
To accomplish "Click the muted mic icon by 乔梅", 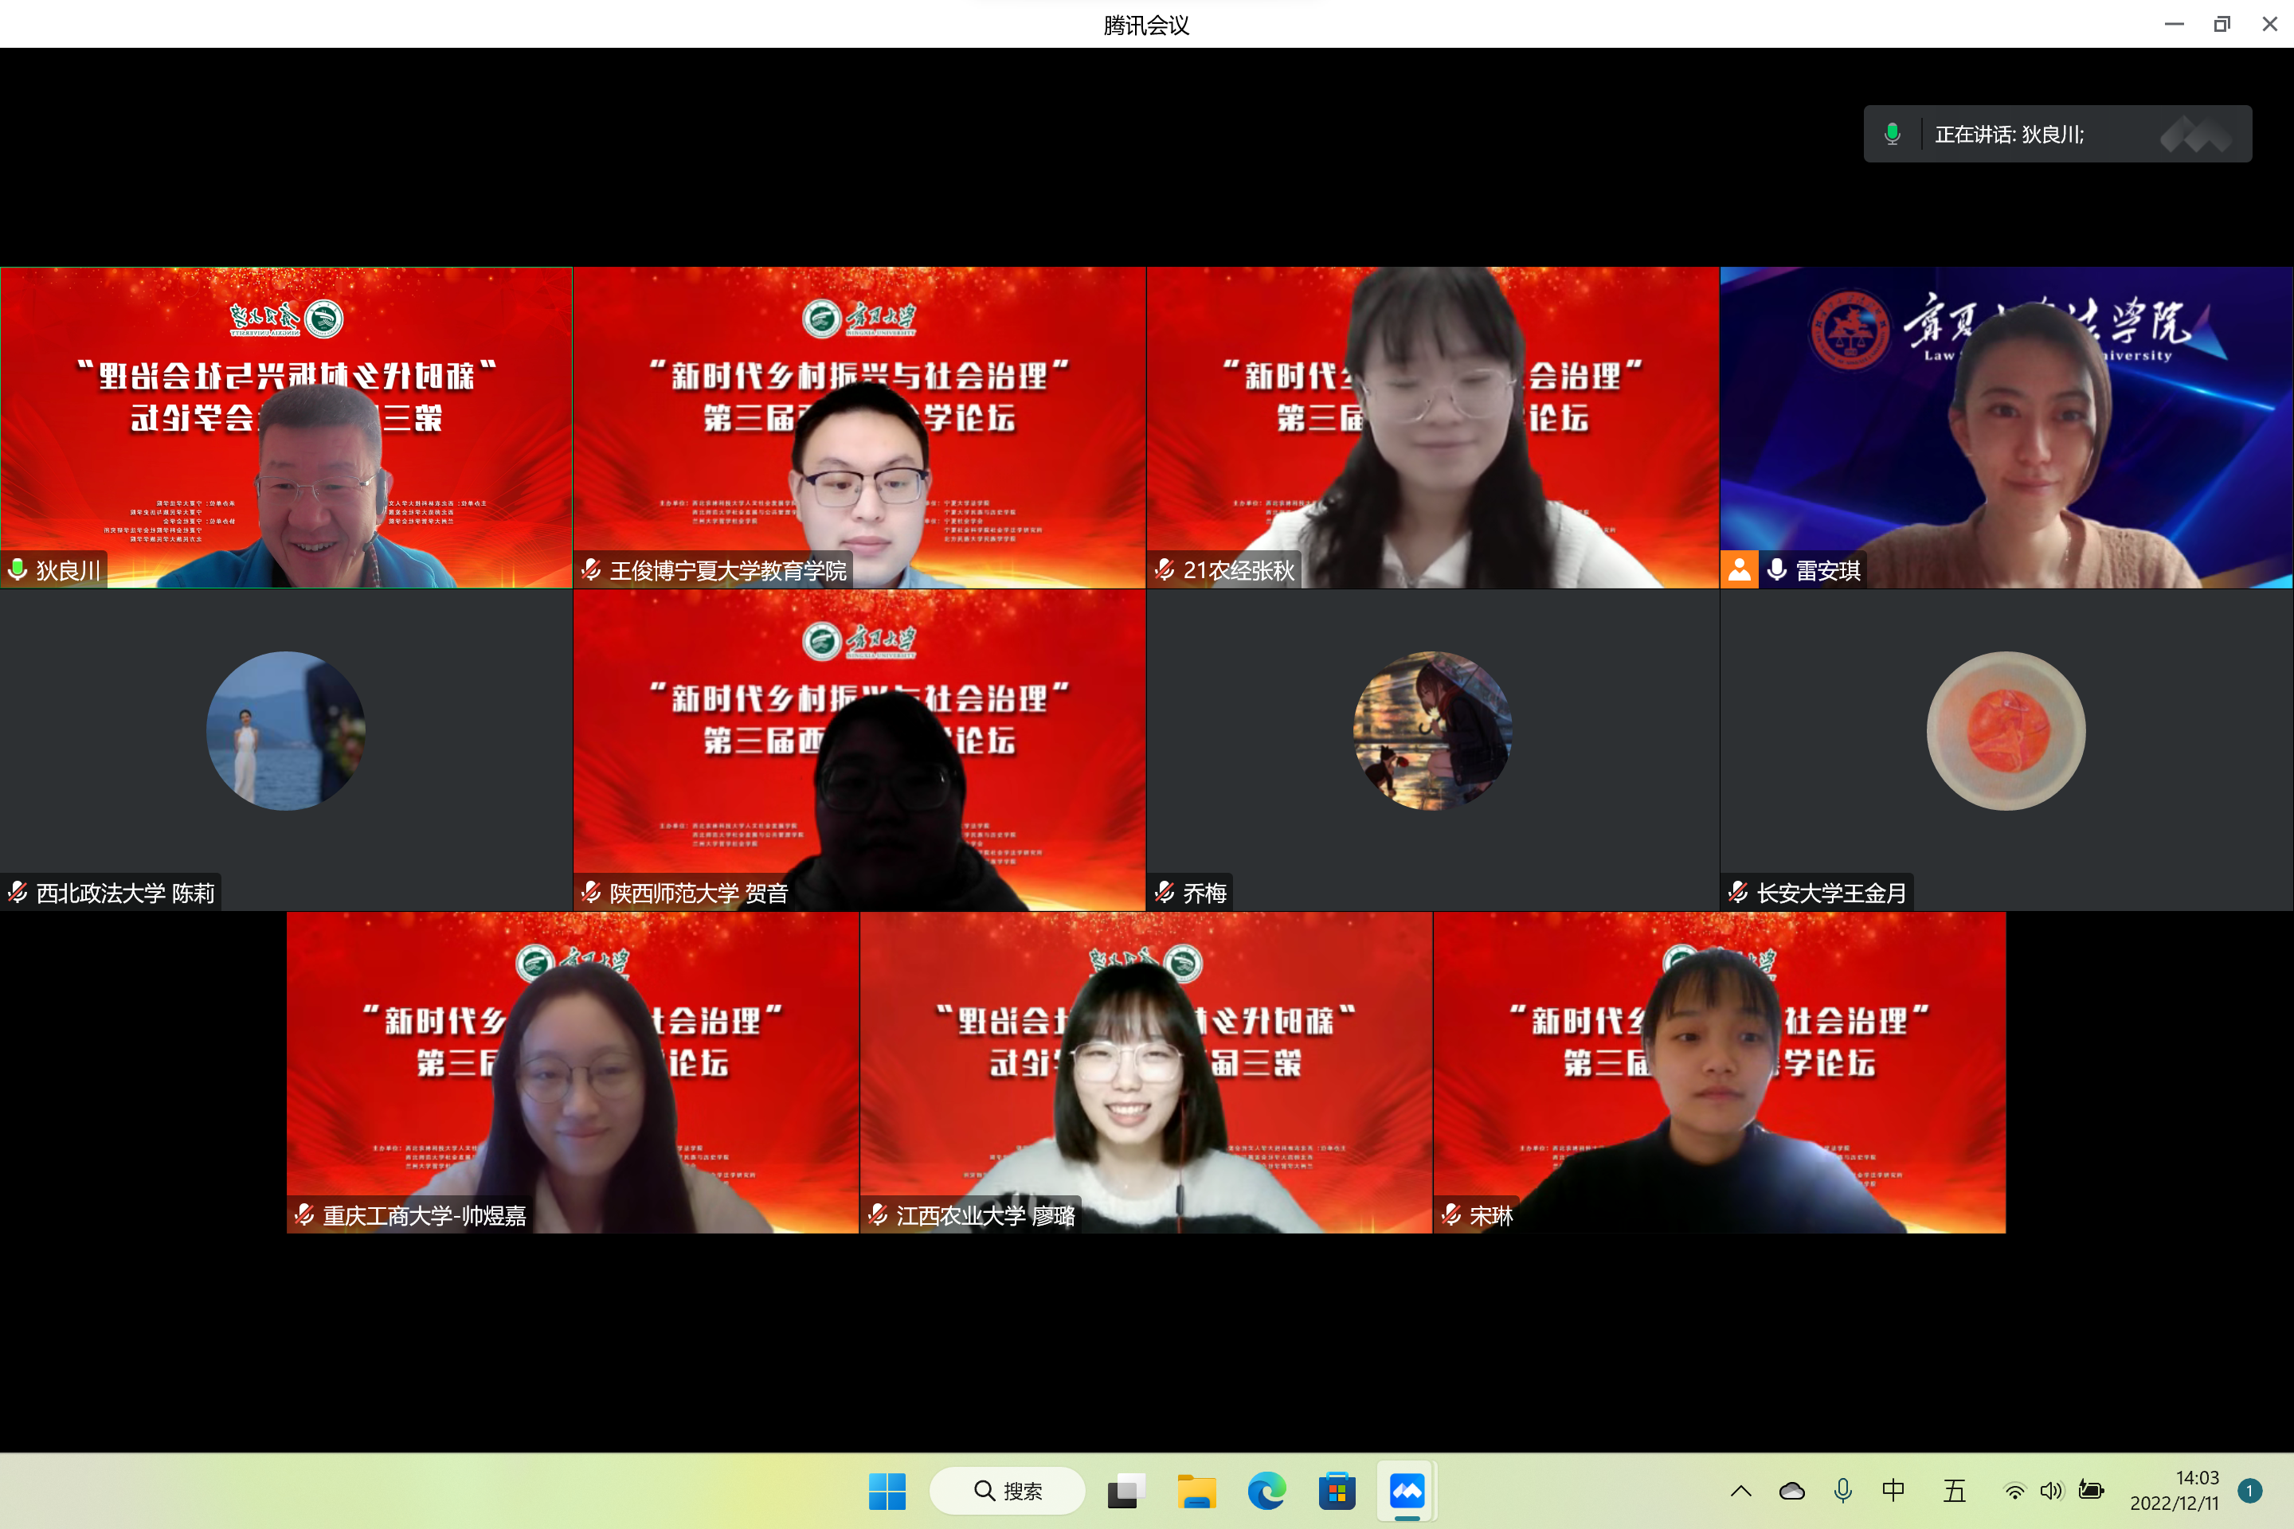I will click(x=1165, y=892).
